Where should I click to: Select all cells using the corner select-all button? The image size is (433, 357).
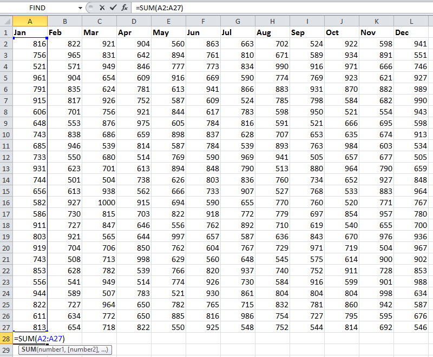[x=5, y=22]
